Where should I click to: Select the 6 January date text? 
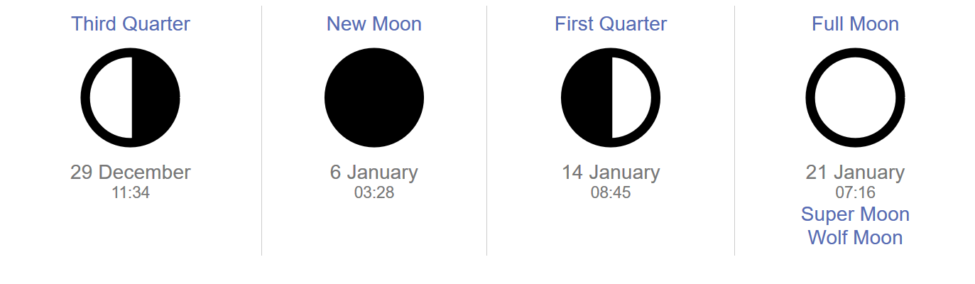(x=374, y=173)
